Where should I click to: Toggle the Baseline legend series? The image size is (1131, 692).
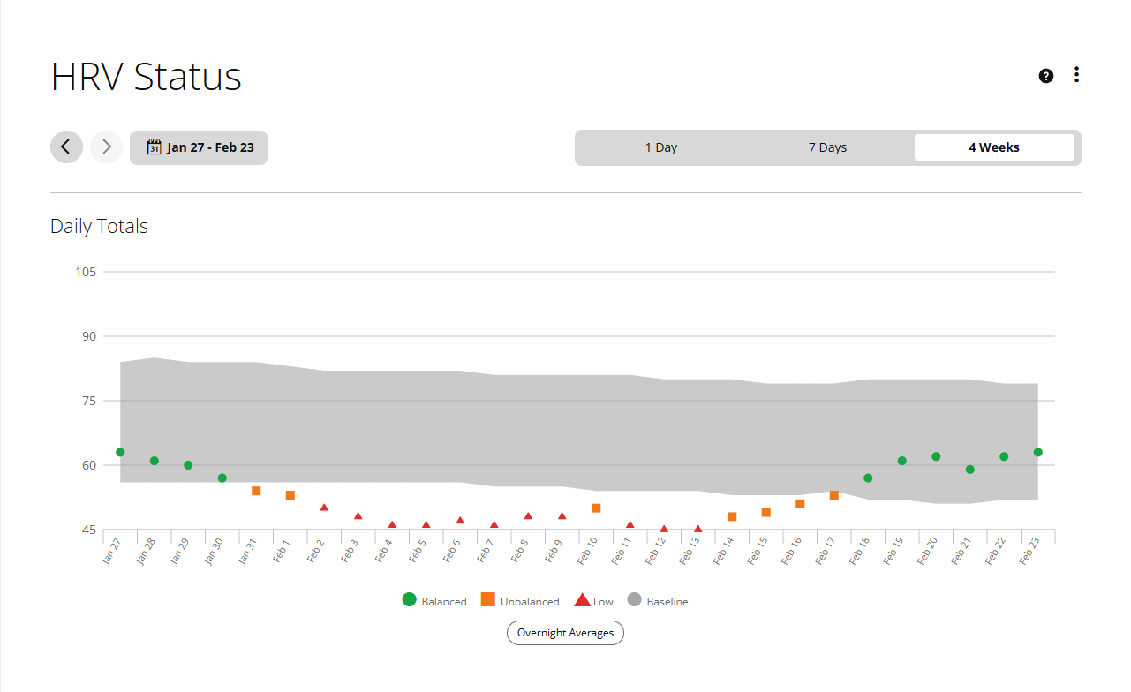[658, 601]
